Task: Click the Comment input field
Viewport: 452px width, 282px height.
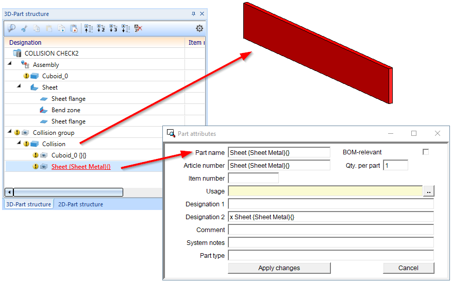Action: (x=331, y=230)
